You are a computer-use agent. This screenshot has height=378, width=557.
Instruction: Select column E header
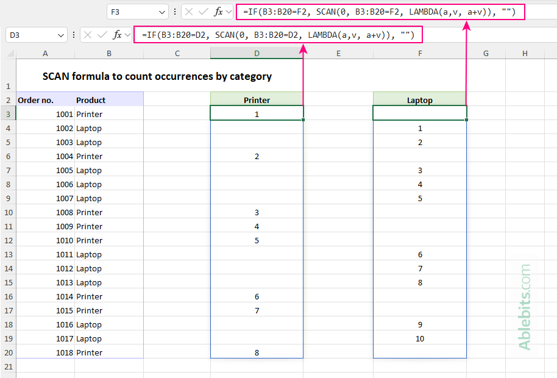click(x=338, y=53)
